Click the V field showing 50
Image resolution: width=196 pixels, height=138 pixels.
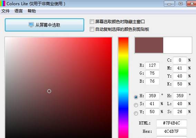[x=152, y=112]
